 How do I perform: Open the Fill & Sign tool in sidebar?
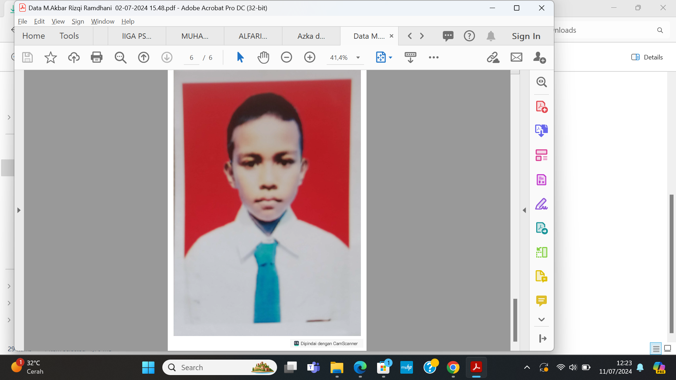[x=541, y=204]
